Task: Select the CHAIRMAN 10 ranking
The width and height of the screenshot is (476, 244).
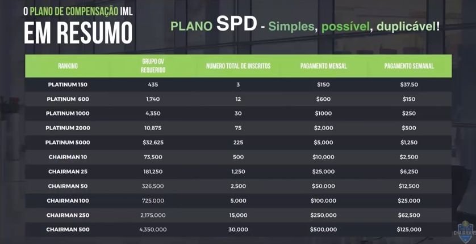Action: 68,157
